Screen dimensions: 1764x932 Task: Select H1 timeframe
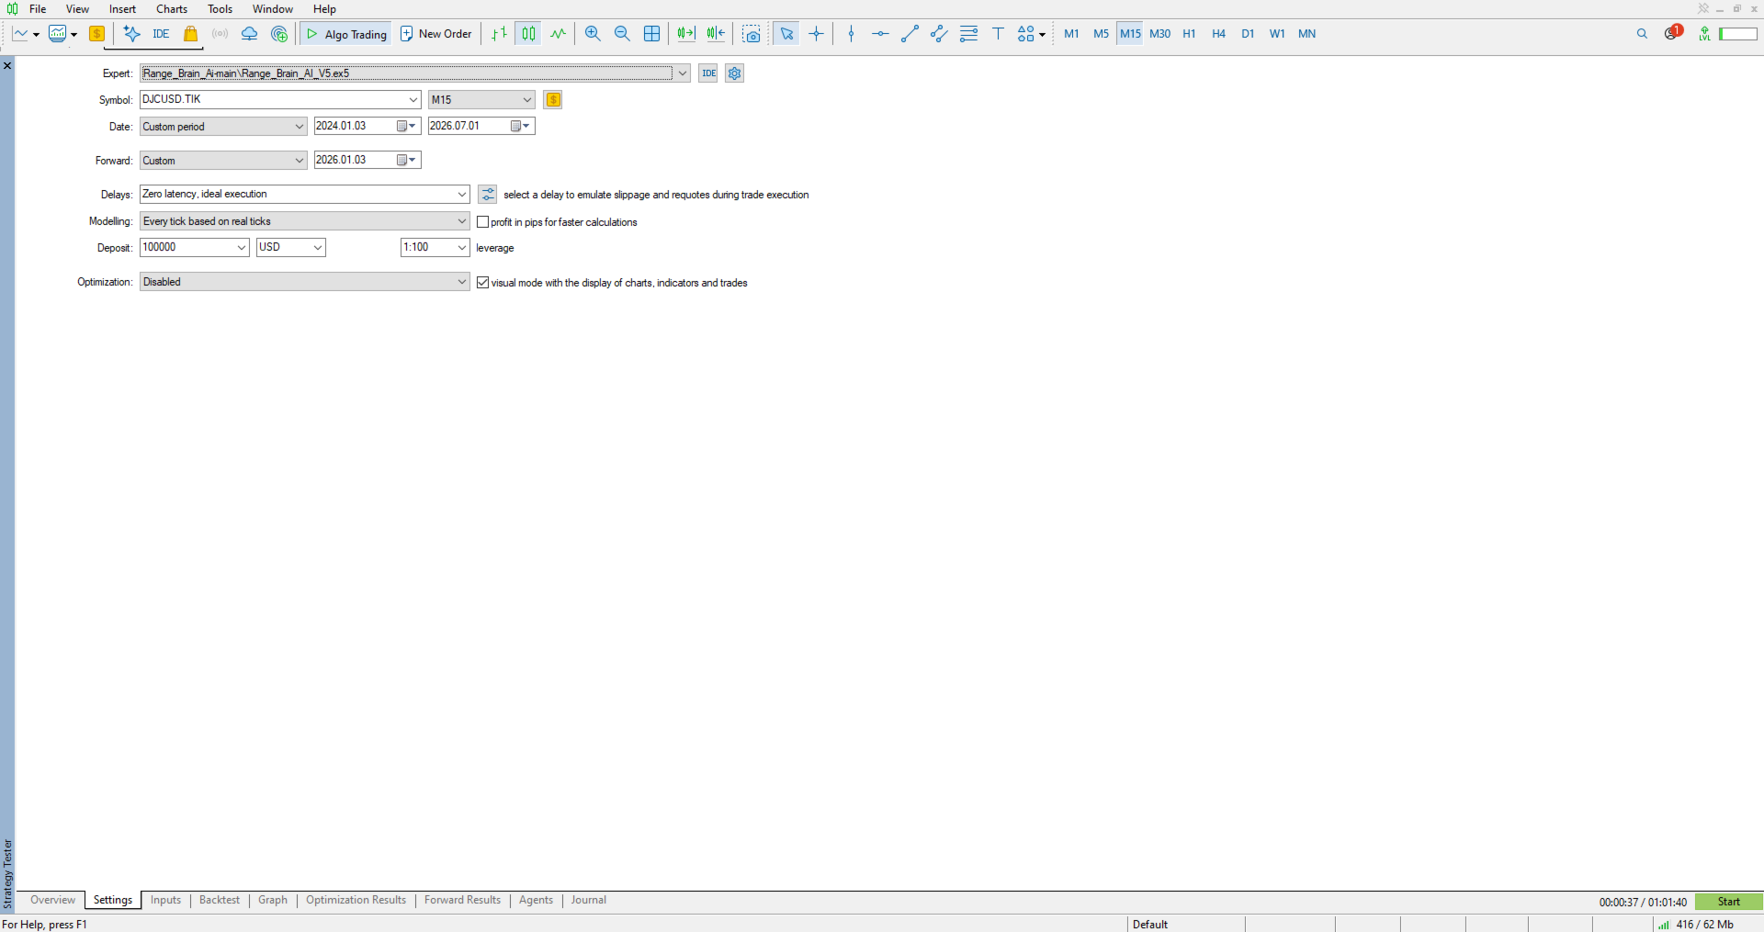(x=1189, y=34)
